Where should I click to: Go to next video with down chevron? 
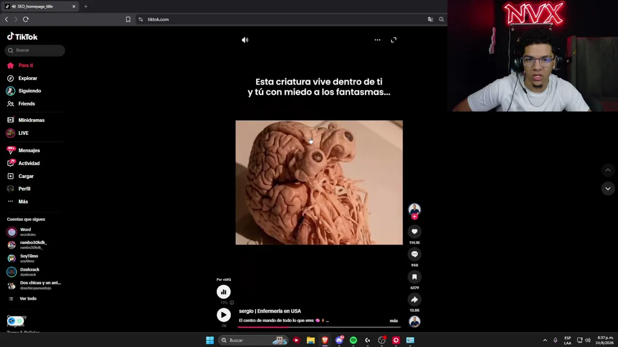[608, 188]
